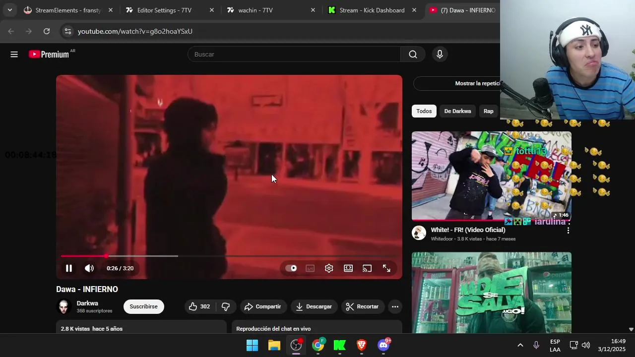Click the tray microphone icon
635x357 pixels.
coord(536,345)
